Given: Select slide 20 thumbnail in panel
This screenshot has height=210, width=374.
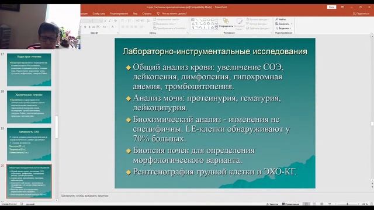Looking at the screenshot, I should tap(29, 181).
